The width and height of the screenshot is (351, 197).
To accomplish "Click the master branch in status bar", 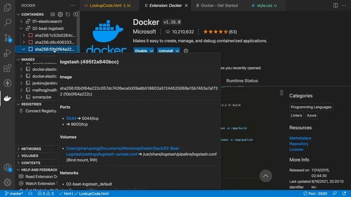I will (14, 194).
